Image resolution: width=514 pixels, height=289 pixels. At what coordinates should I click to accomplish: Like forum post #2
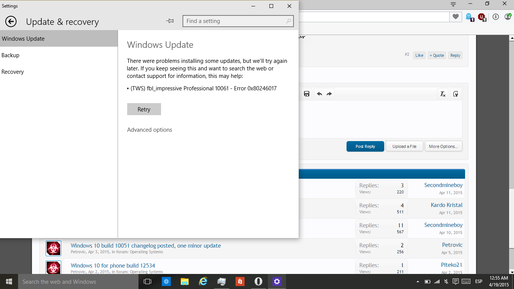click(419, 55)
